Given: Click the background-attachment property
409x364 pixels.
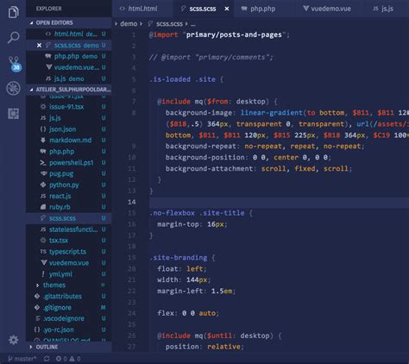Looking at the screenshot, I should point(210,168).
